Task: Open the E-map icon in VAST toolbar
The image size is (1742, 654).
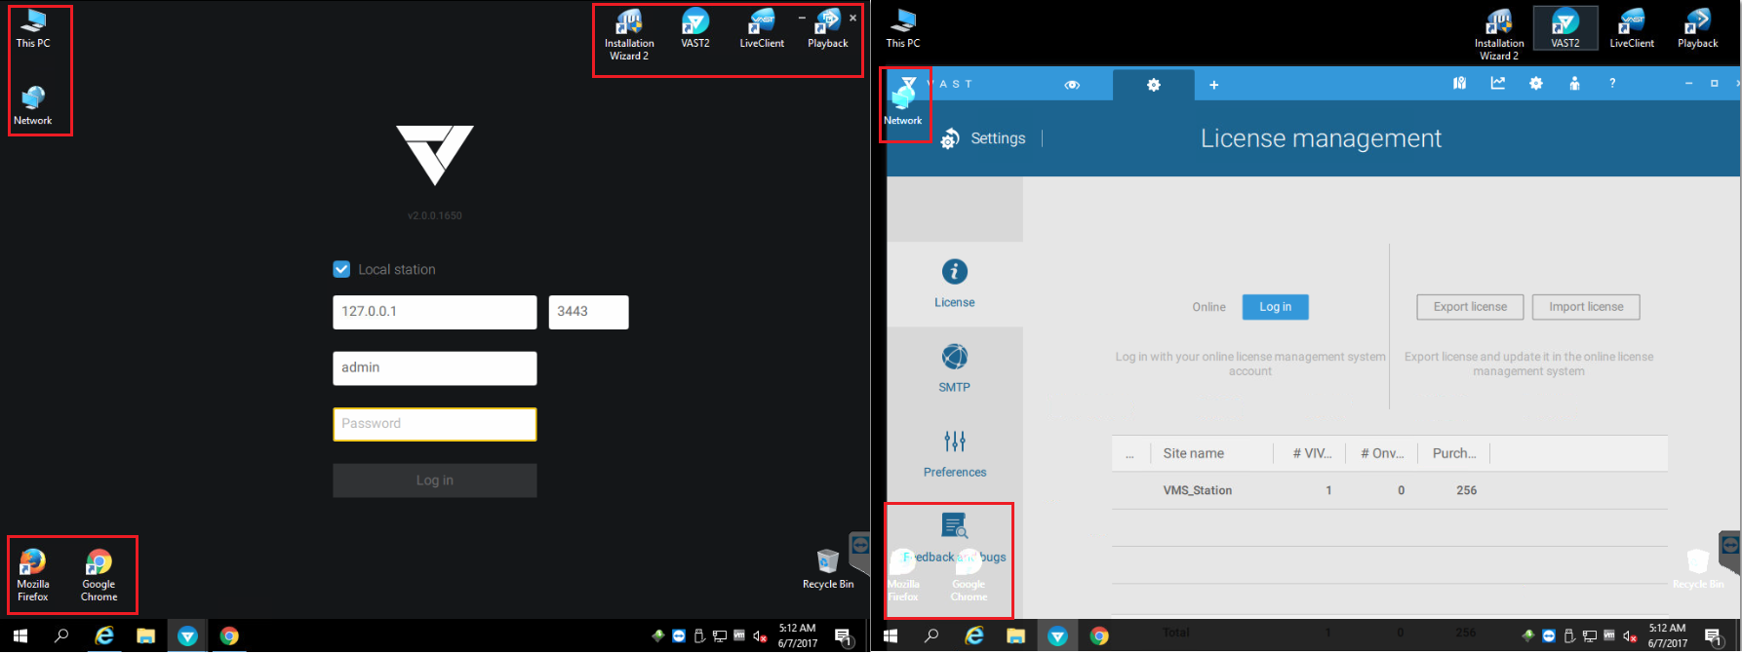Action: coord(1459,84)
